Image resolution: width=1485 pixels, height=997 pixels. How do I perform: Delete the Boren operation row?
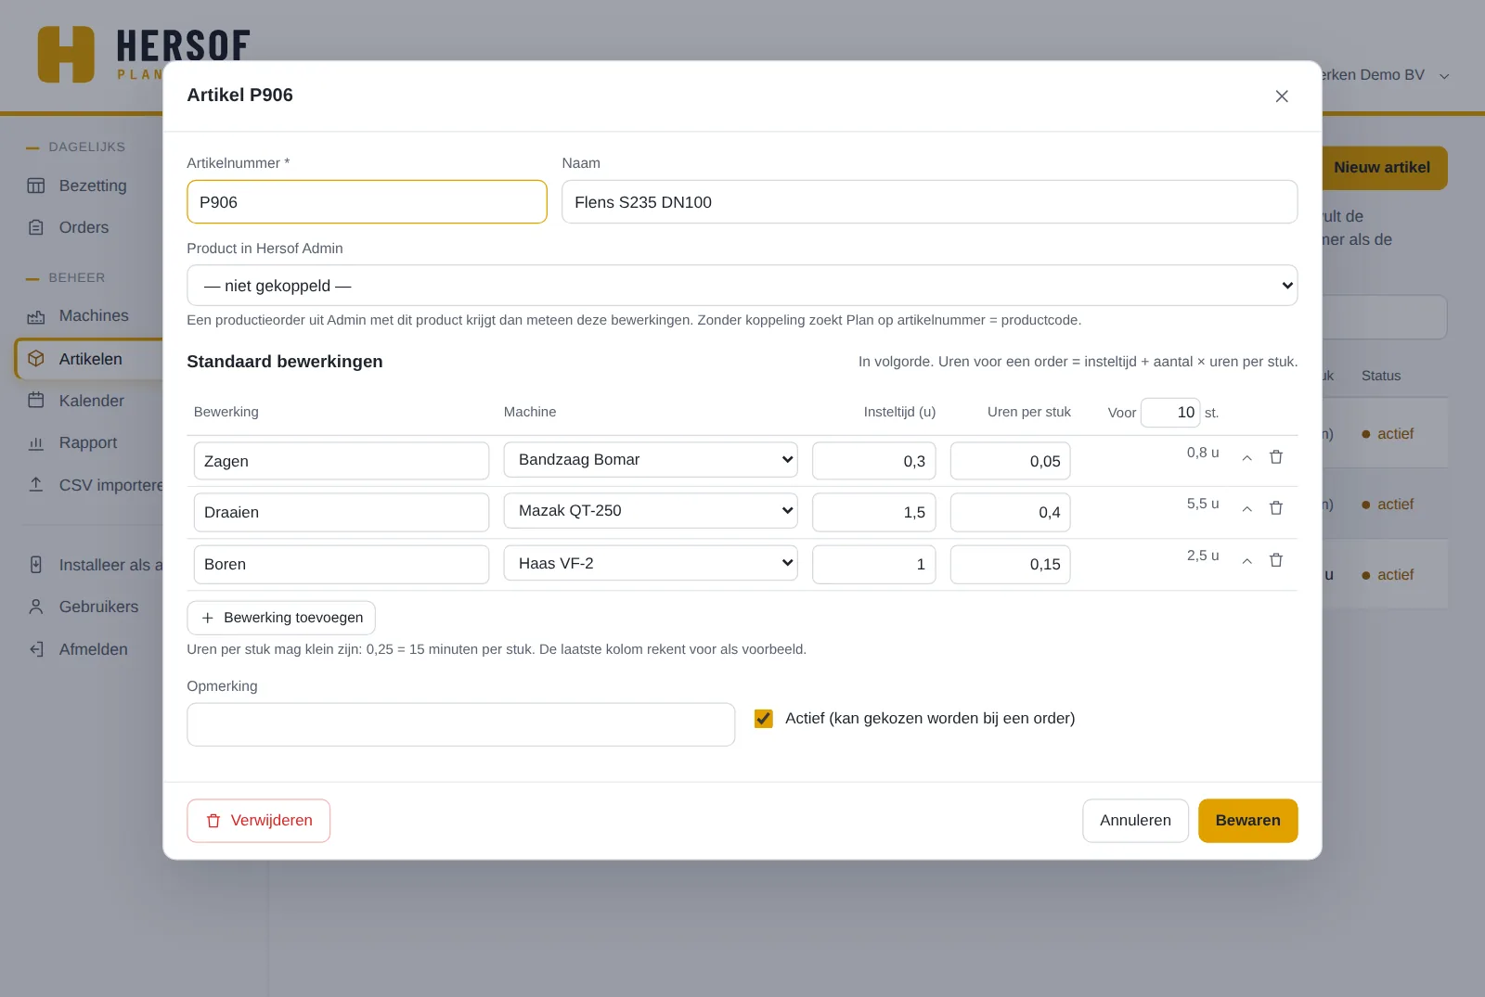point(1276,560)
